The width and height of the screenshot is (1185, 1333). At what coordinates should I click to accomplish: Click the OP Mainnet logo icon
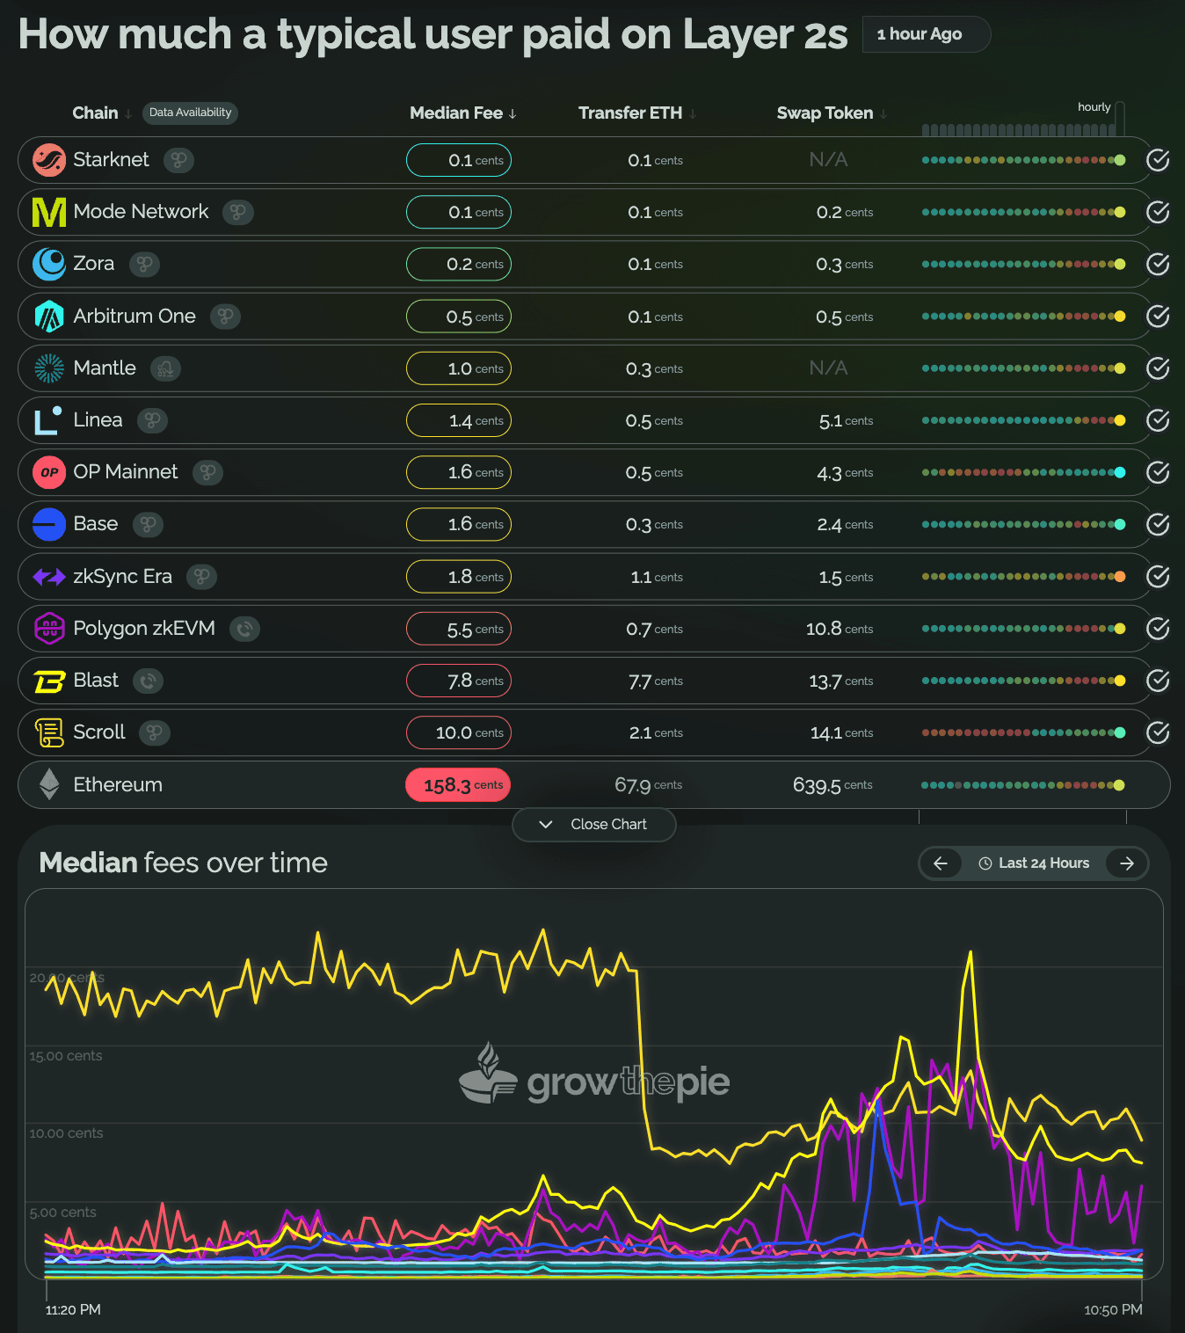click(49, 472)
